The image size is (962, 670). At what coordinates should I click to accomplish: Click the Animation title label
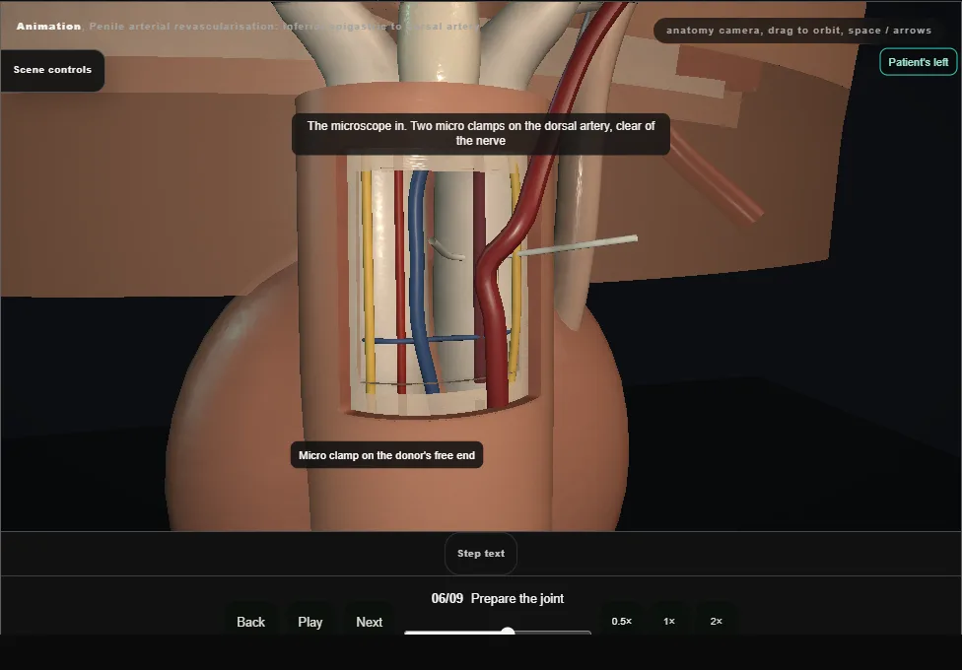(48, 27)
